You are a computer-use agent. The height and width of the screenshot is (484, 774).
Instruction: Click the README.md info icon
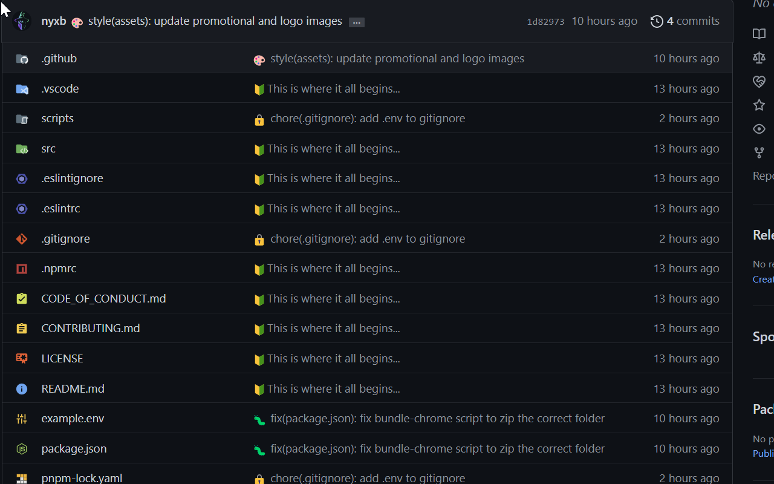pyautogui.click(x=22, y=389)
